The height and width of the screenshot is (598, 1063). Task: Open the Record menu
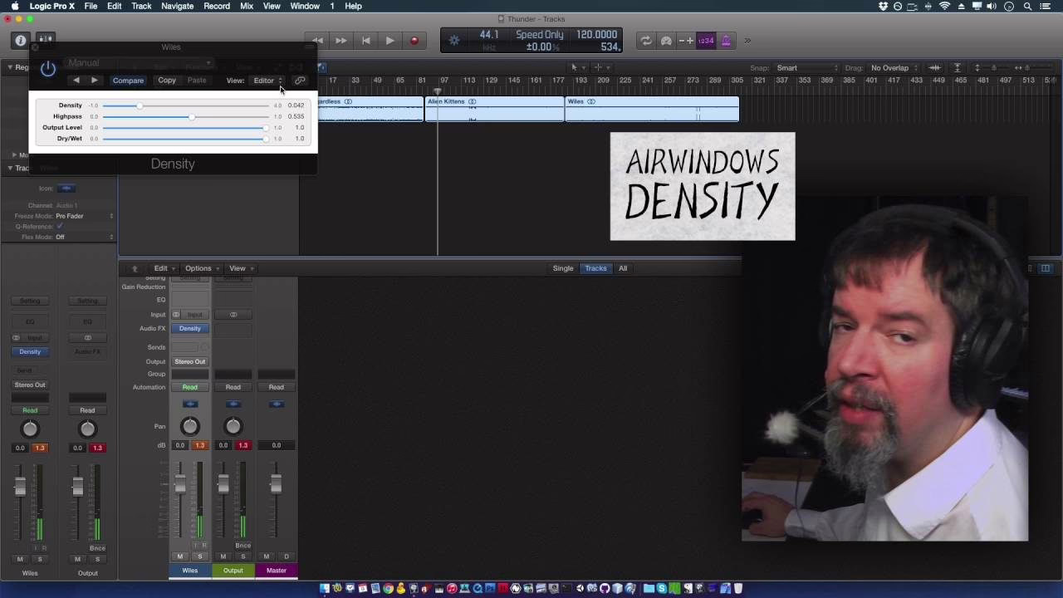click(217, 6)
